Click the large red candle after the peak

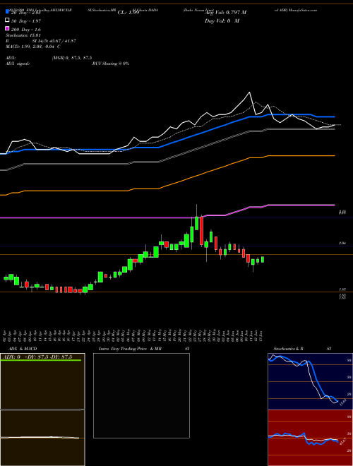201,231
